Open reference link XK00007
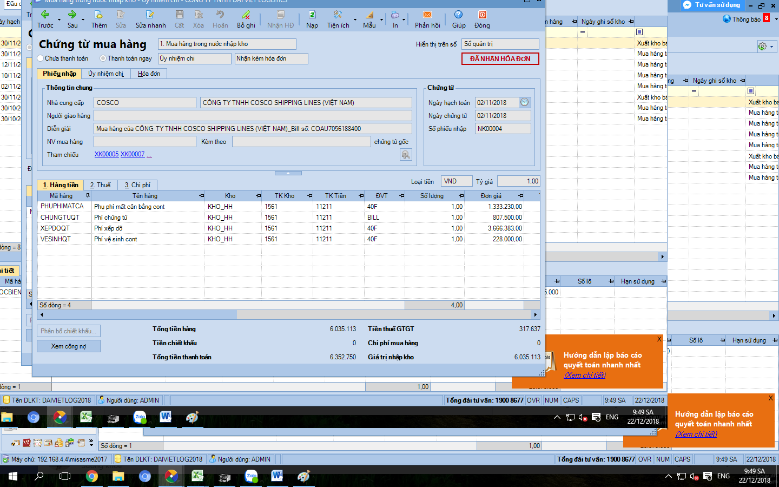 (x=133, y=154)
